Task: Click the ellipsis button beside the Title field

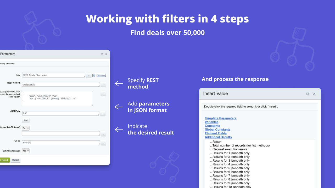Action: point(89,75)
